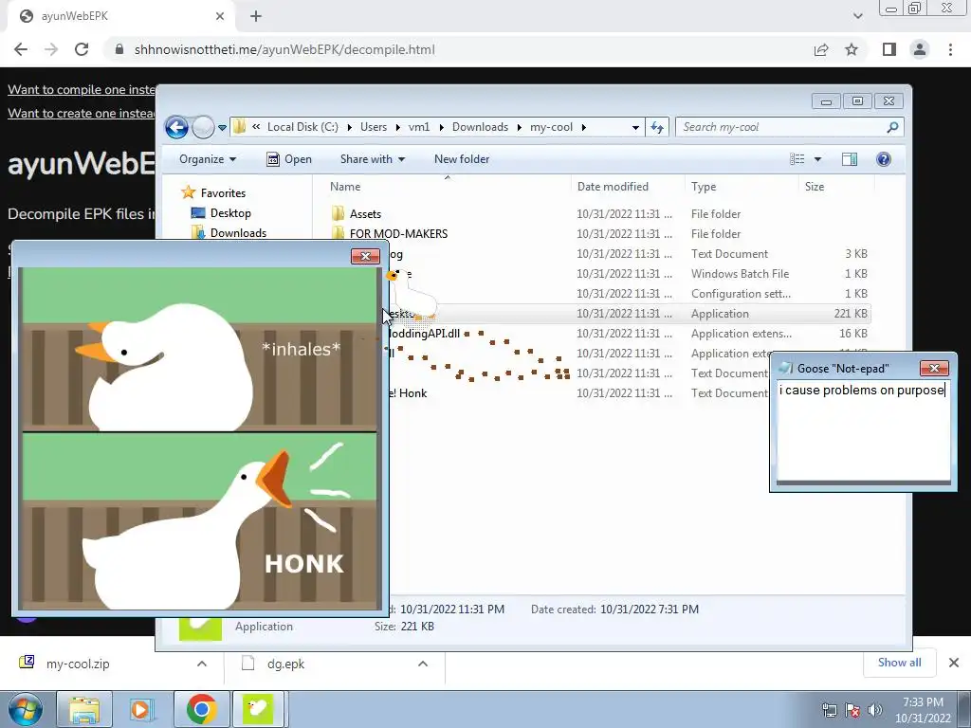Click the Search my-cool field
971x728 pixels.
(x=790, y=128)
